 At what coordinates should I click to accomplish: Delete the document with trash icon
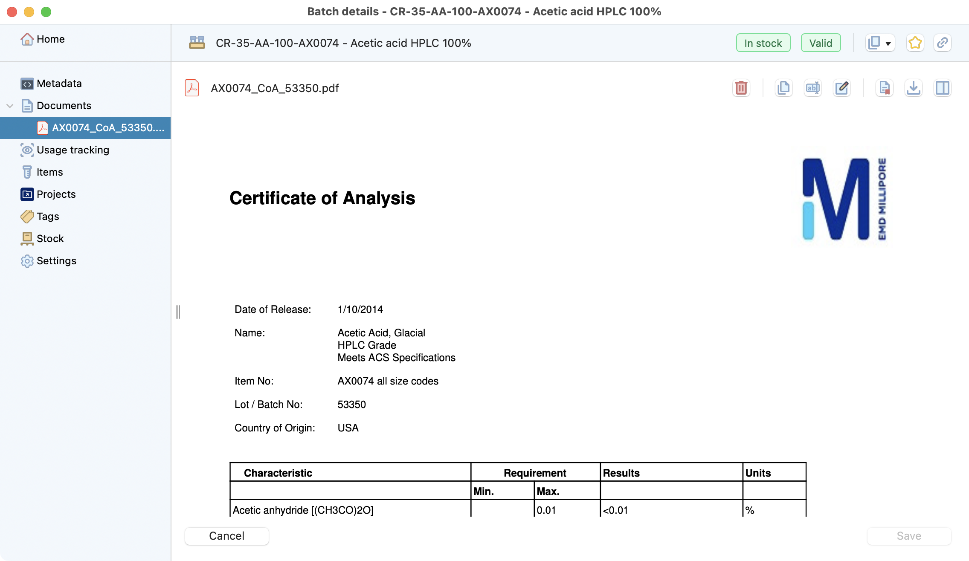(x=741, y=88)
